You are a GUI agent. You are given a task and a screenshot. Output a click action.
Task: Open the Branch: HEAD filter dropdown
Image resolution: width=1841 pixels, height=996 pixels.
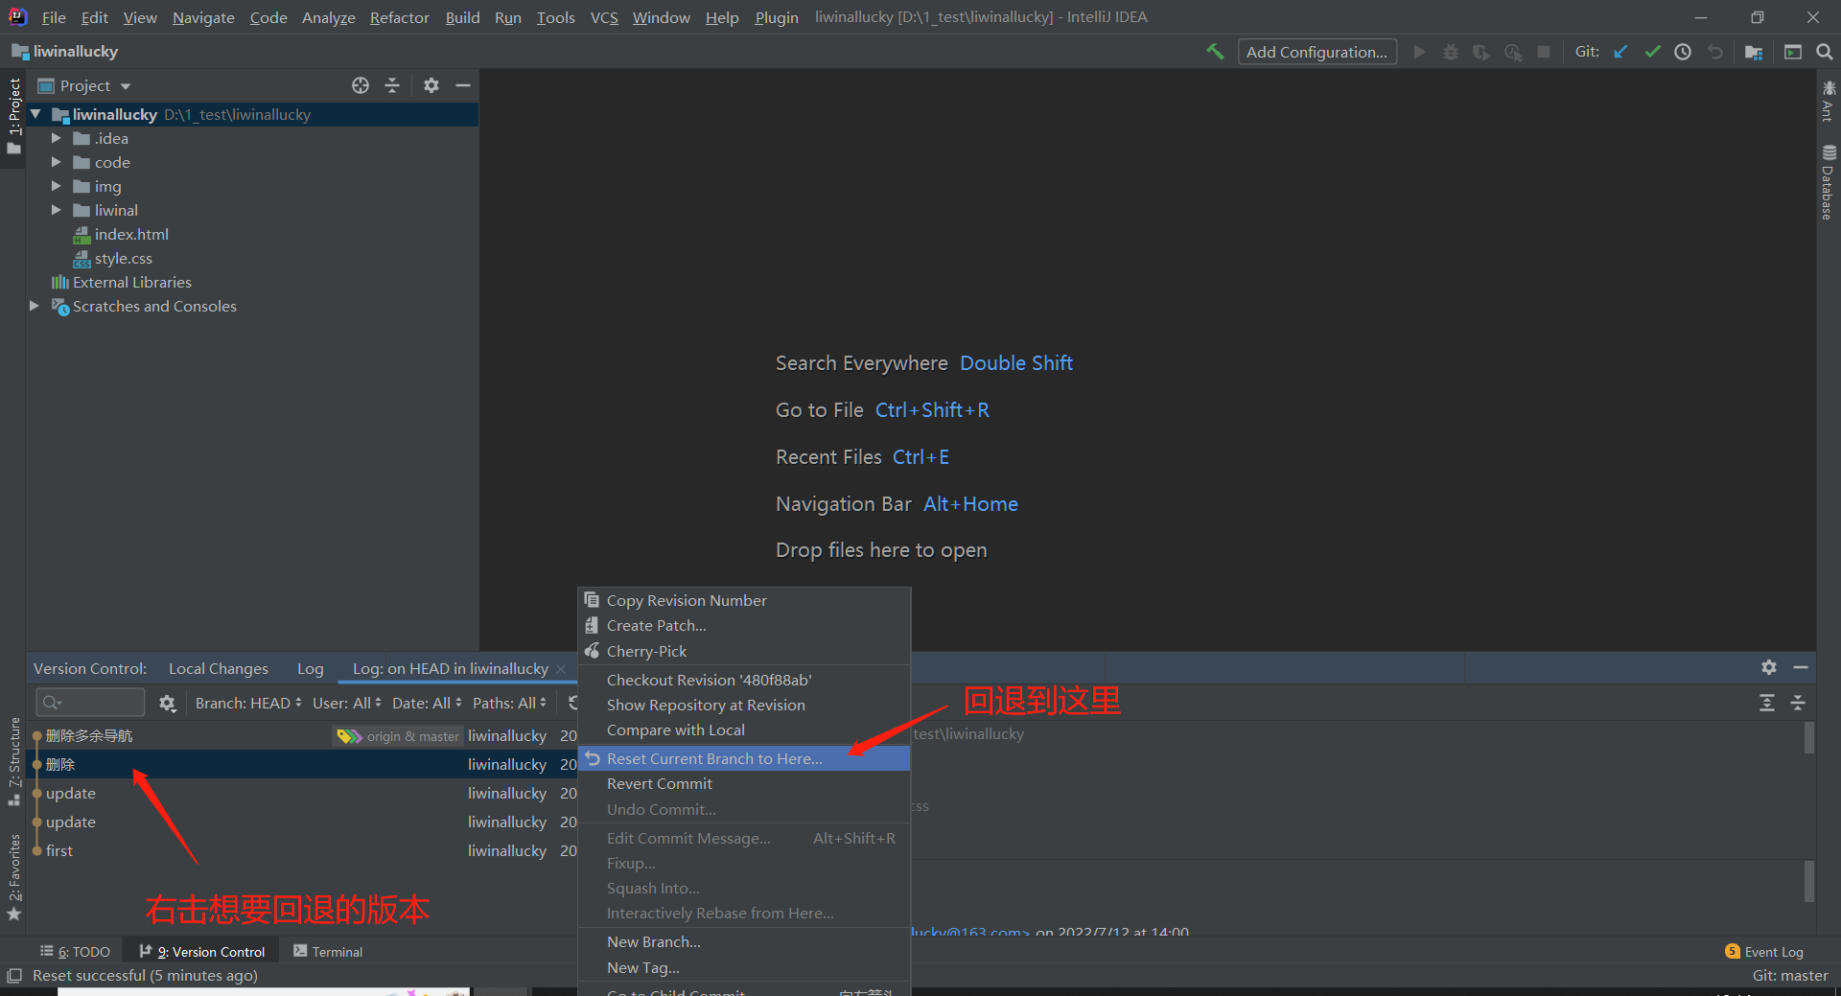(248, 704)
